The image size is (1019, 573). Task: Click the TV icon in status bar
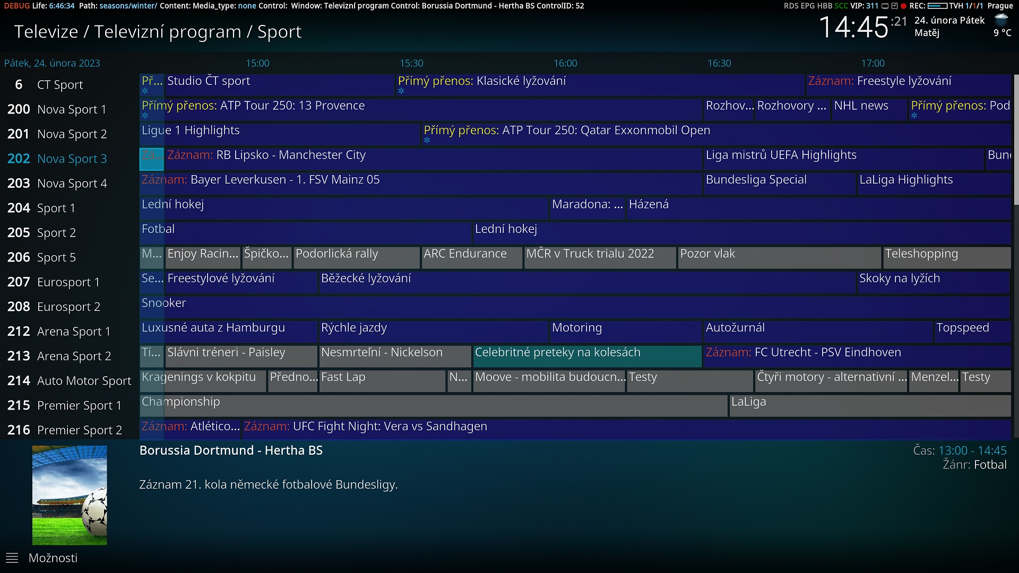885,6
